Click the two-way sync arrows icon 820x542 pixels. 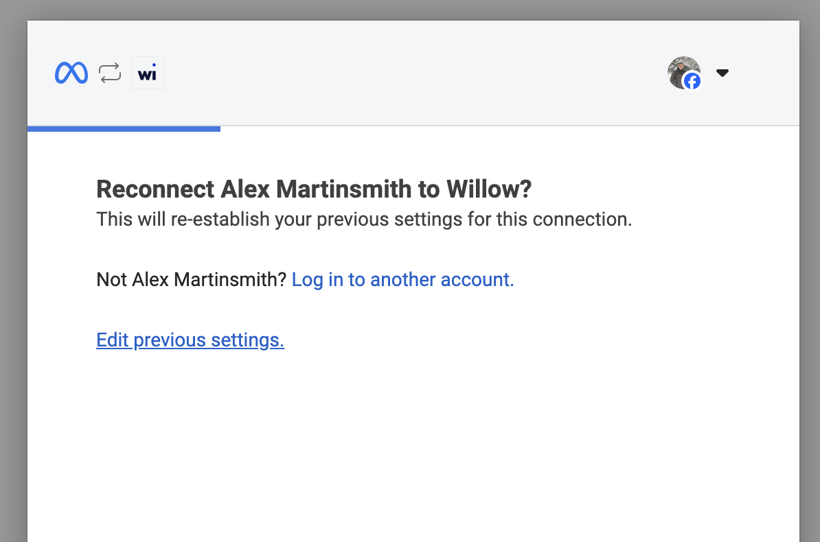click(x=110, y=73)
